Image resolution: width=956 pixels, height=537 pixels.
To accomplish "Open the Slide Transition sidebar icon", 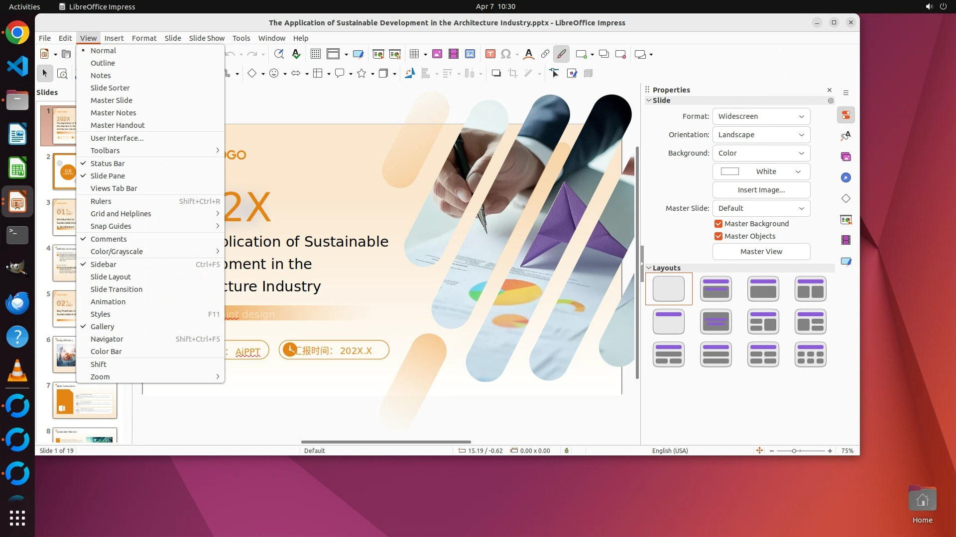I will (845, 219).
